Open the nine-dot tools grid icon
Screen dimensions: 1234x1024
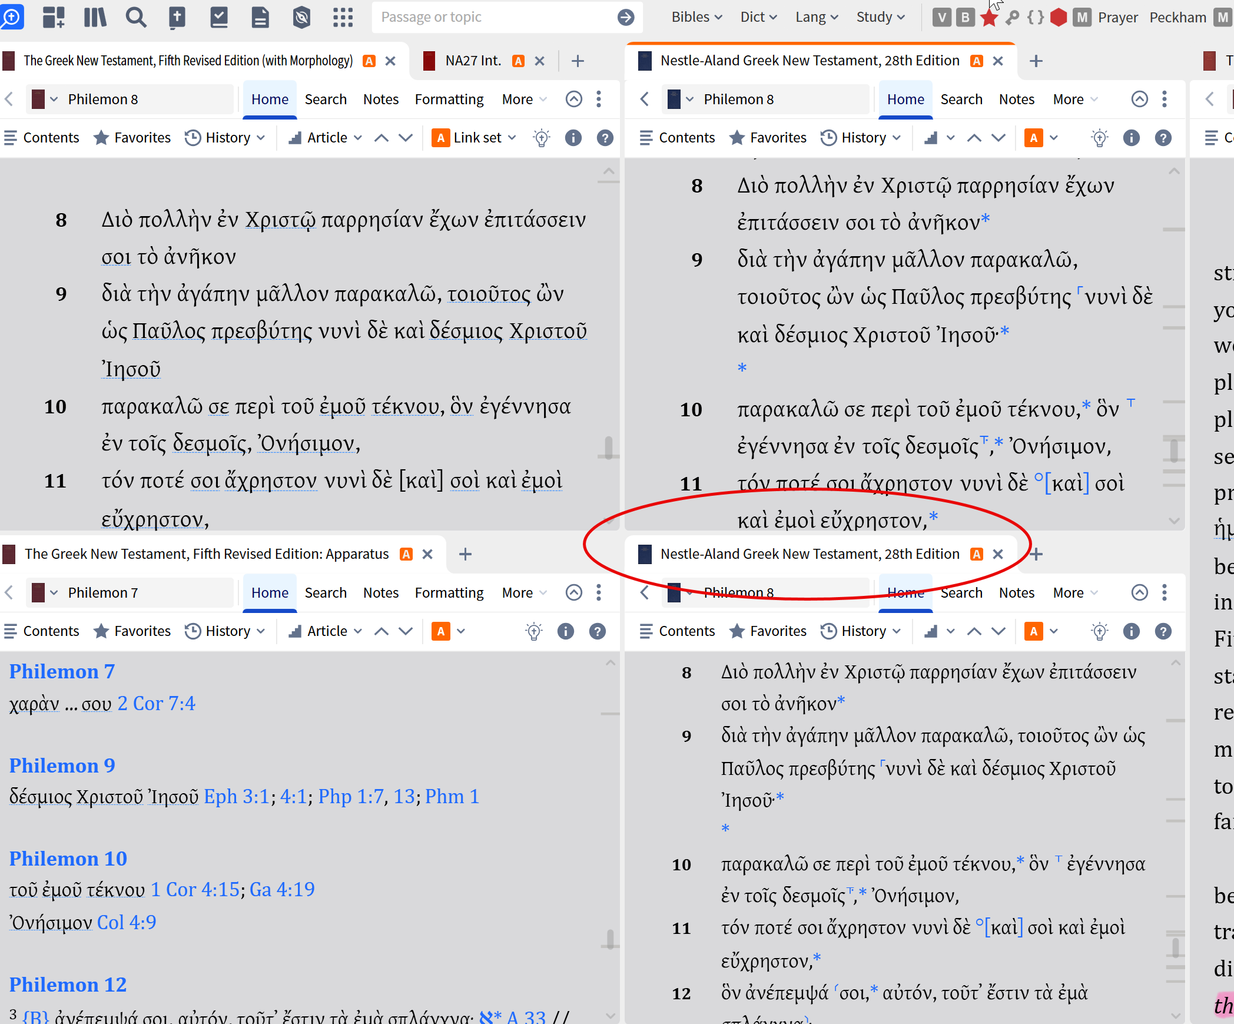tap(343, 17)
